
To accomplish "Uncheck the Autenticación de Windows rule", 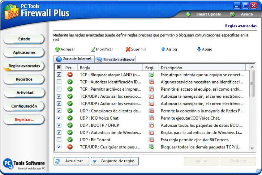I will pos(59,133).
